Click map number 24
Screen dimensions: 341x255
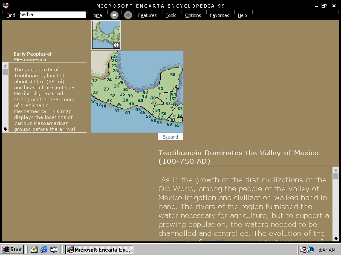[x=109, y=79]
